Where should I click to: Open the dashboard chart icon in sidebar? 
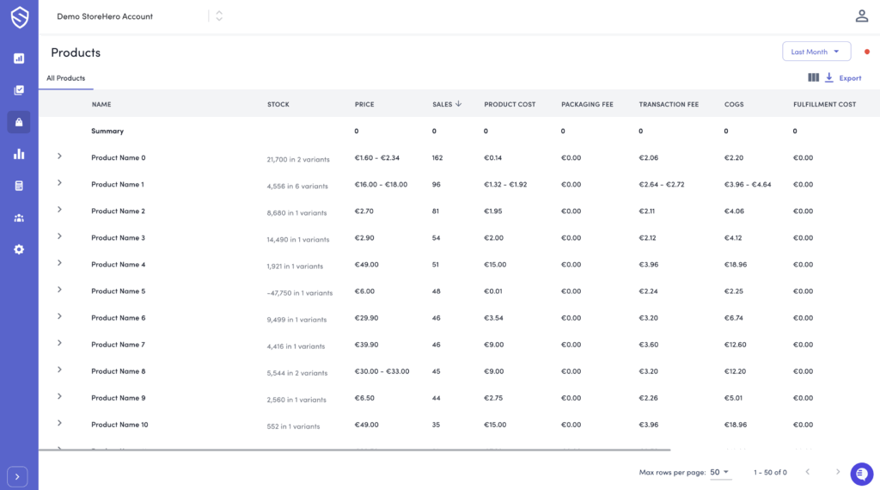point(19,58)
